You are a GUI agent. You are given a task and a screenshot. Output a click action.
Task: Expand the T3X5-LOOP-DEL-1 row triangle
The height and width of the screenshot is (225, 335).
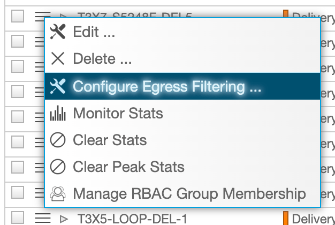point(64,219)
